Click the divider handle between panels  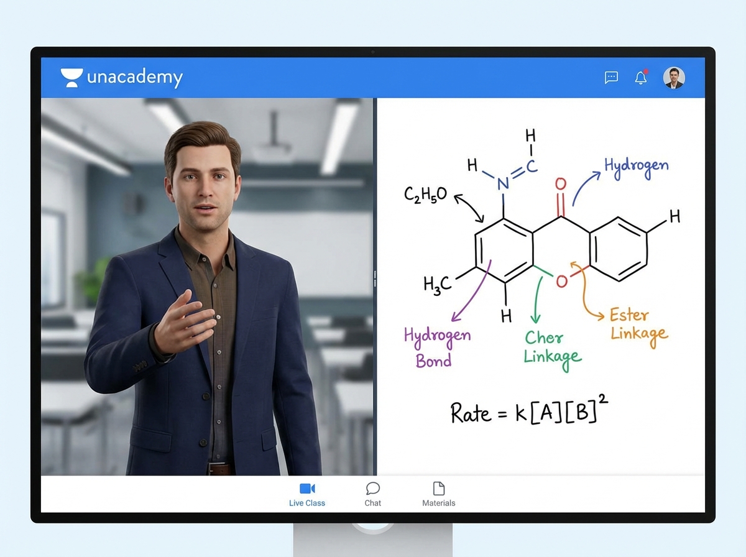pos(375,280)
